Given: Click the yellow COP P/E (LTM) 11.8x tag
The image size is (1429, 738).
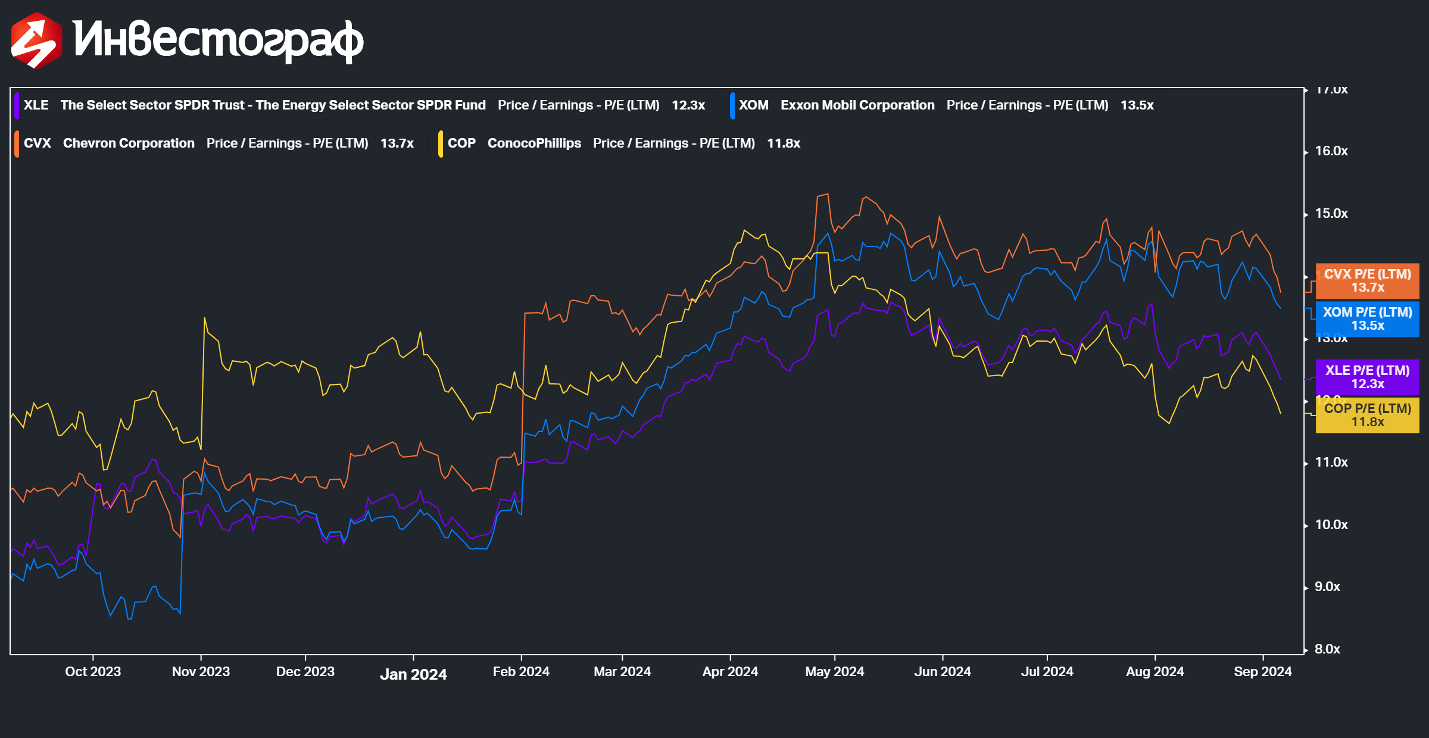Looking at the screenshot, I should (1367, 415).
